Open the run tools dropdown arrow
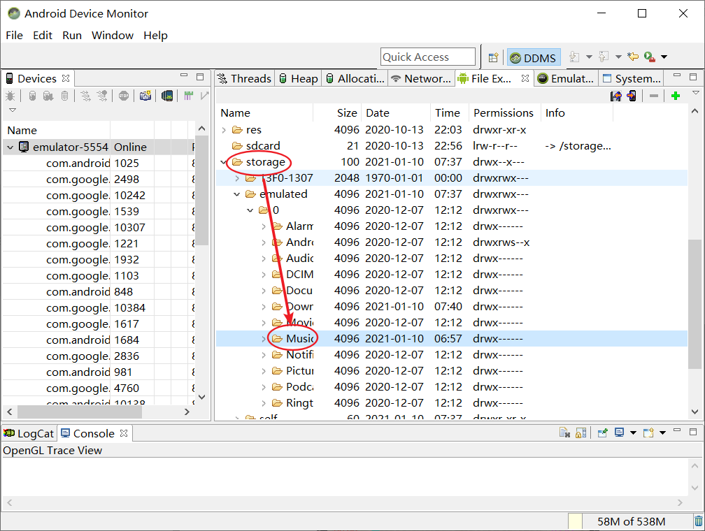The image size is (705, 531). tap(664, 57)
